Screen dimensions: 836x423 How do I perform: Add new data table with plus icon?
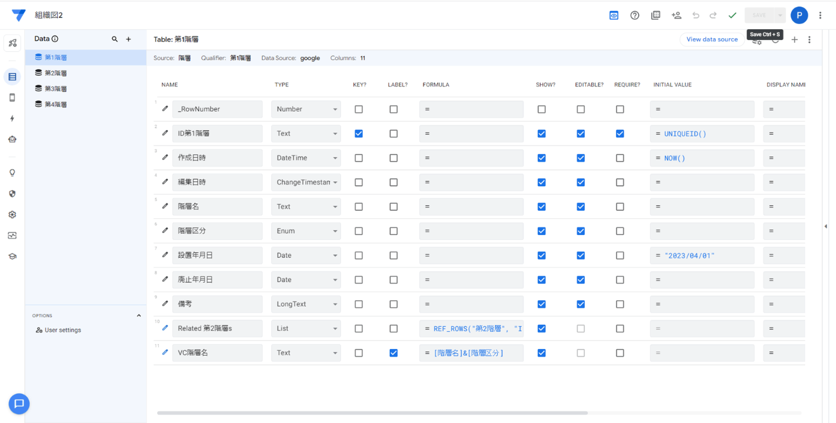(128, 39)
